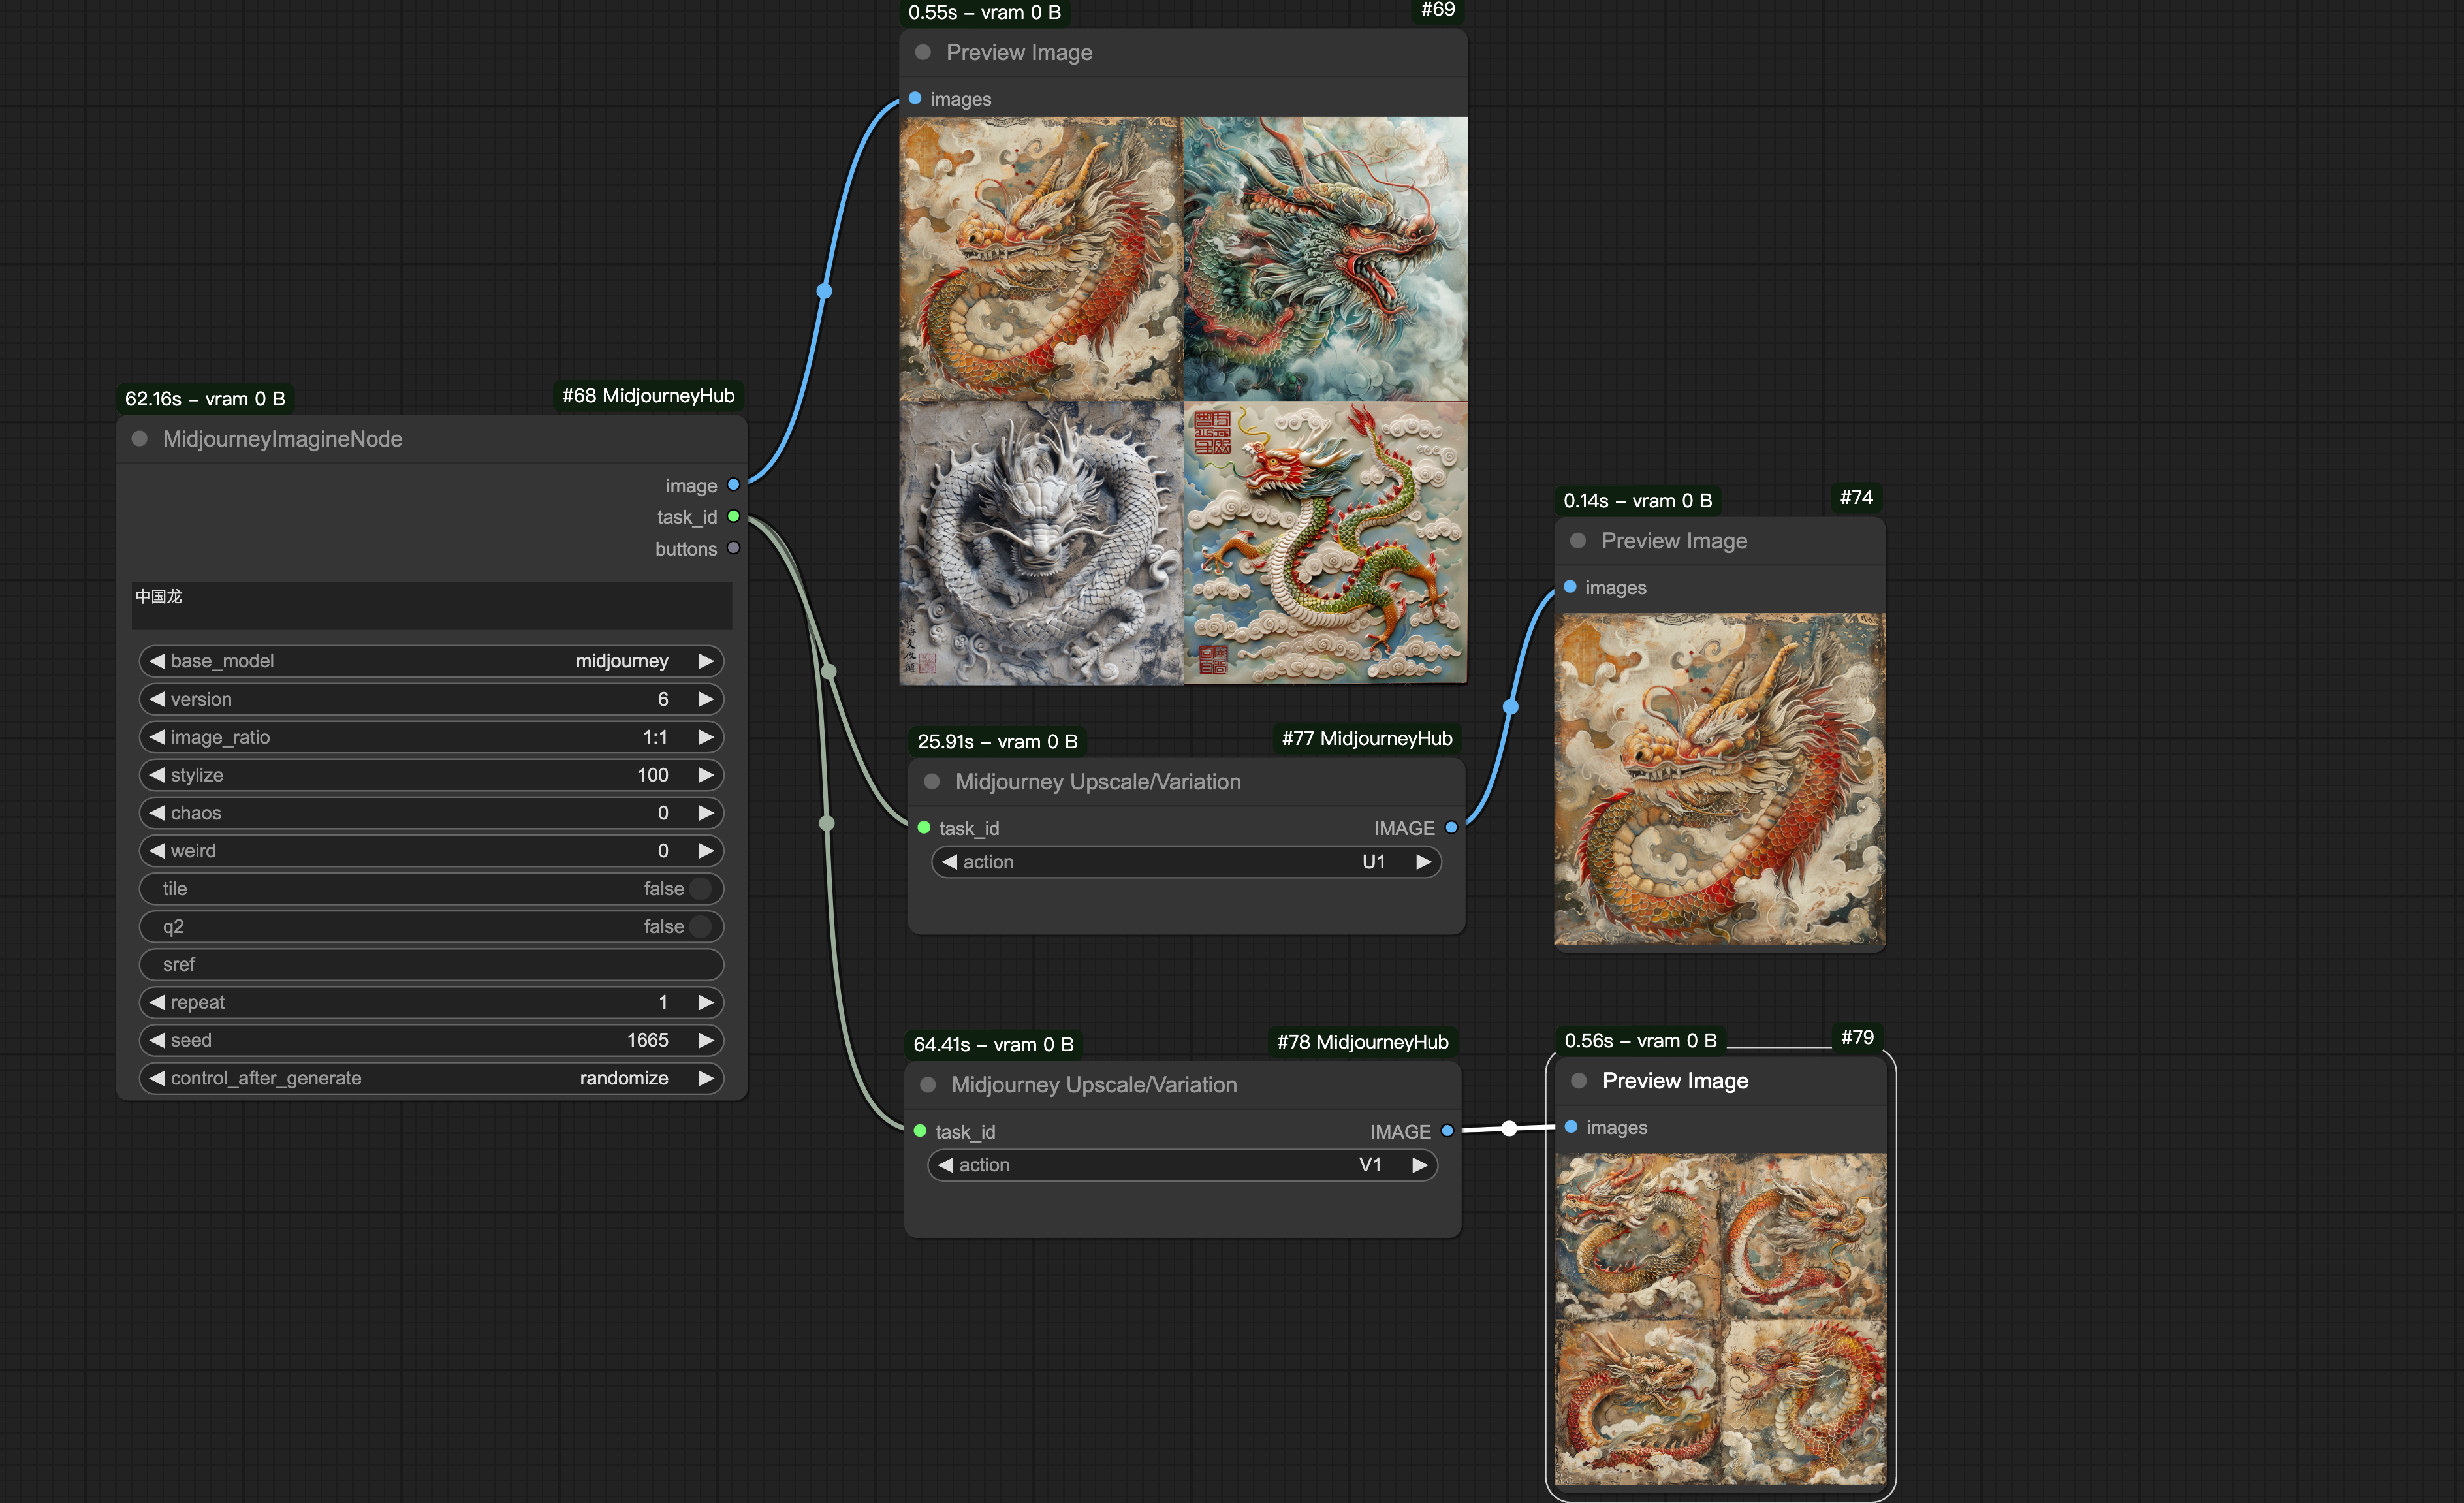Collapse the MidjourneyImagineNode using its title dot
The height and width of the screenshot is (1503, 2464).
[140, 439]
